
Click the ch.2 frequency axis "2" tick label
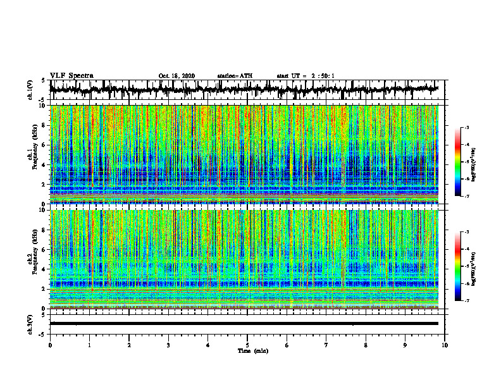point(44,289)
